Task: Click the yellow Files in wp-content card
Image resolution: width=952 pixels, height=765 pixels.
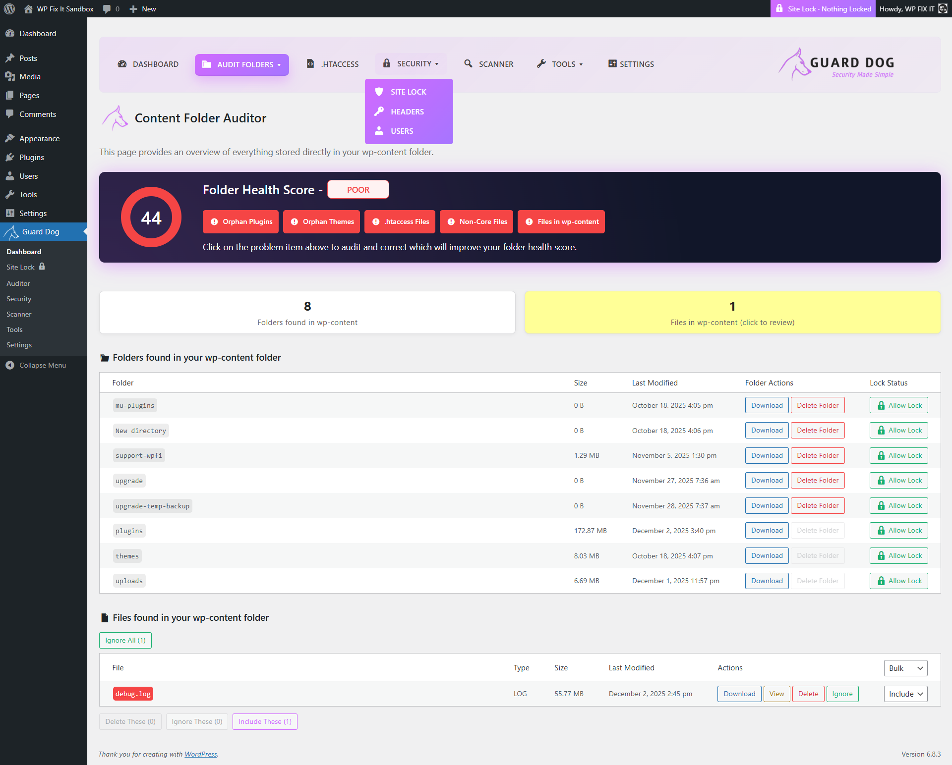Action: [x=732, y=312]
